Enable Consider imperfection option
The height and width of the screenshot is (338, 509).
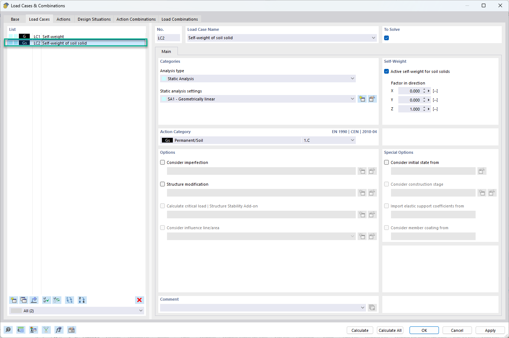tap(163, 162)
